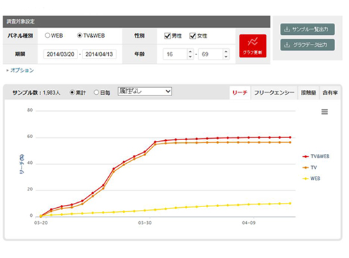Click the maximum age field showing 69
Viewport: 349px width, 258px height.
(211, 54)
